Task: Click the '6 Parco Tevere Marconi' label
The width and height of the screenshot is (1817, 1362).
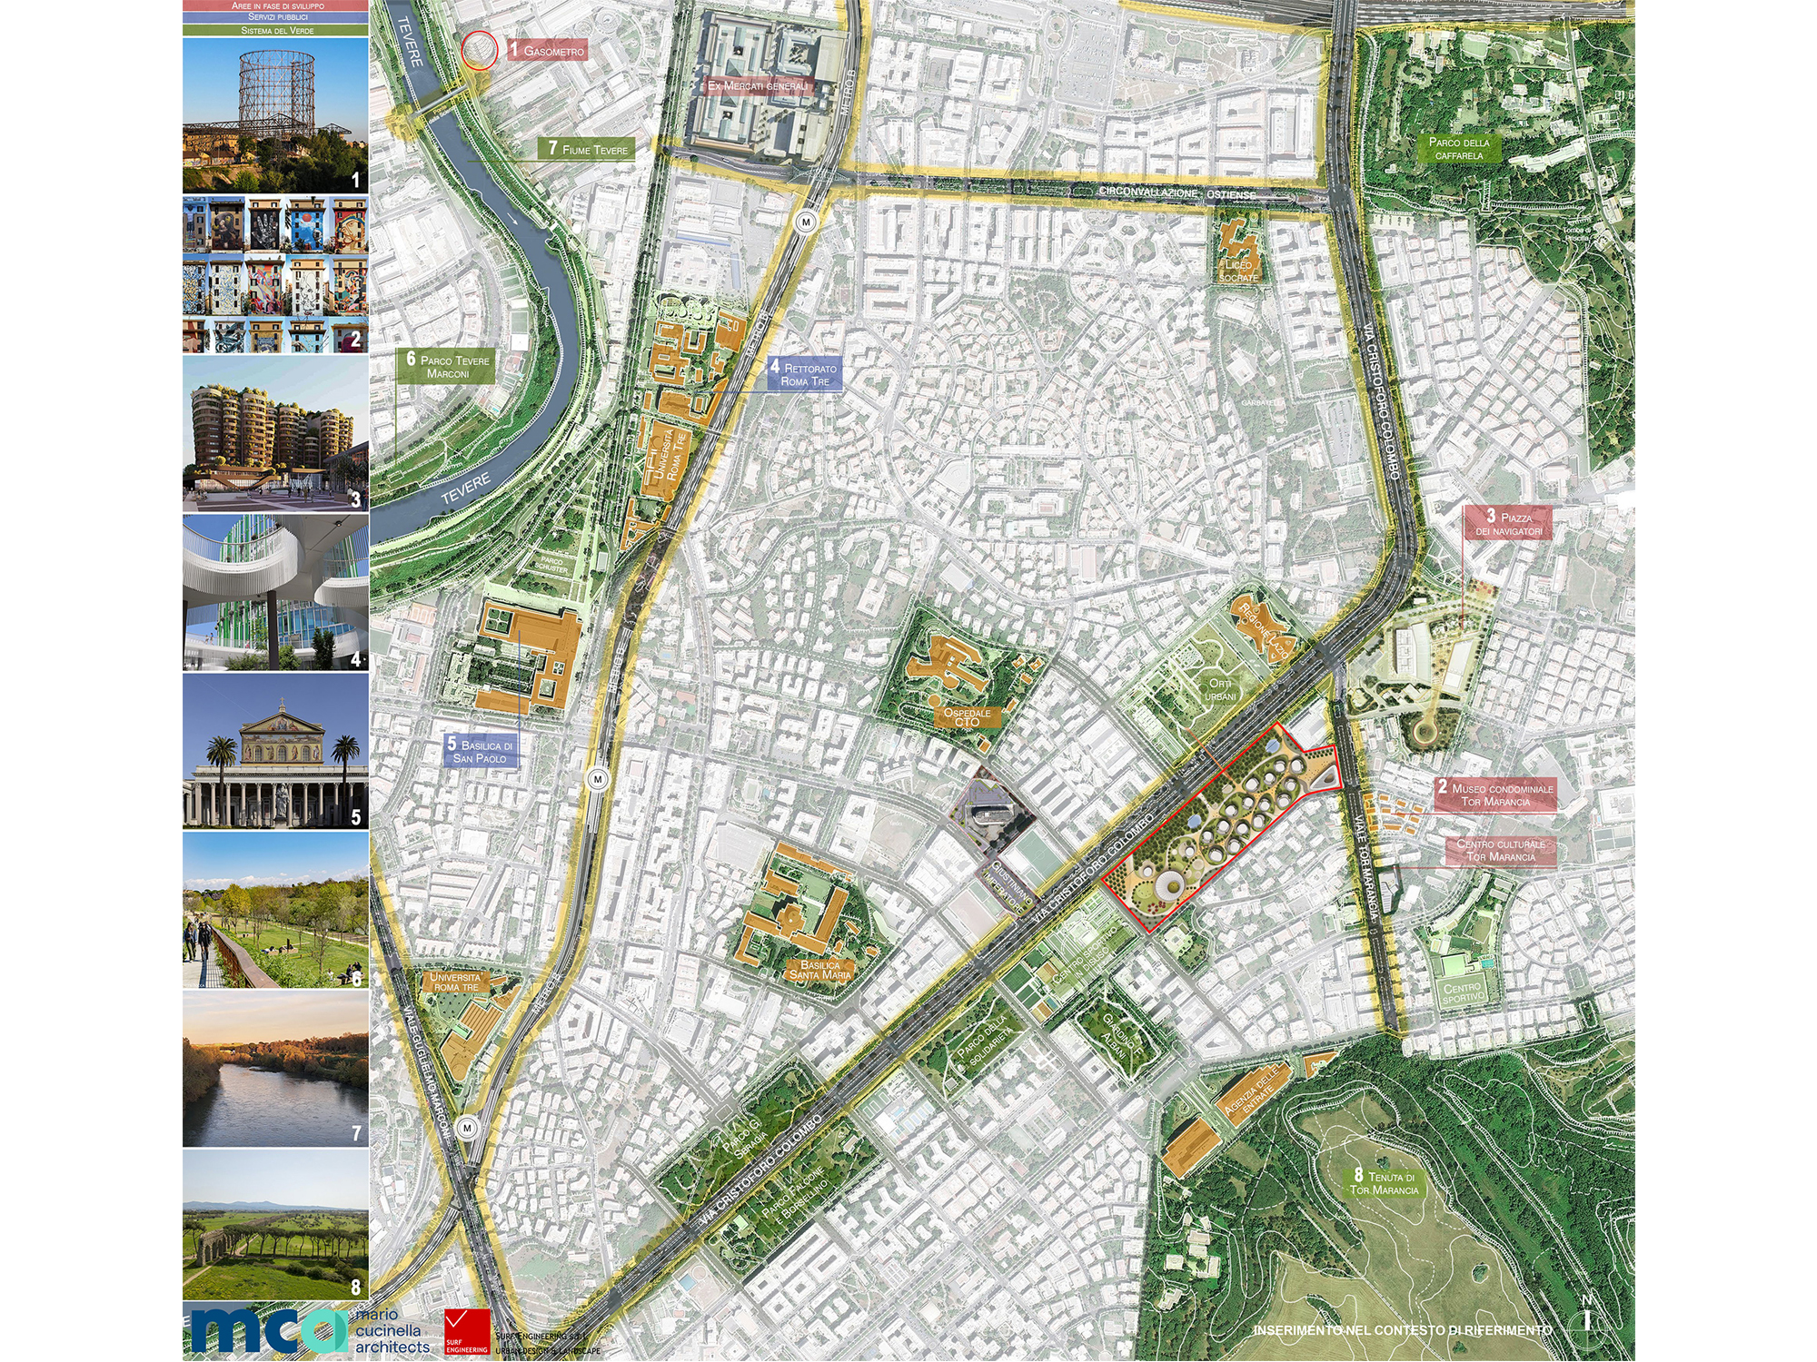Action: point(446,366)
